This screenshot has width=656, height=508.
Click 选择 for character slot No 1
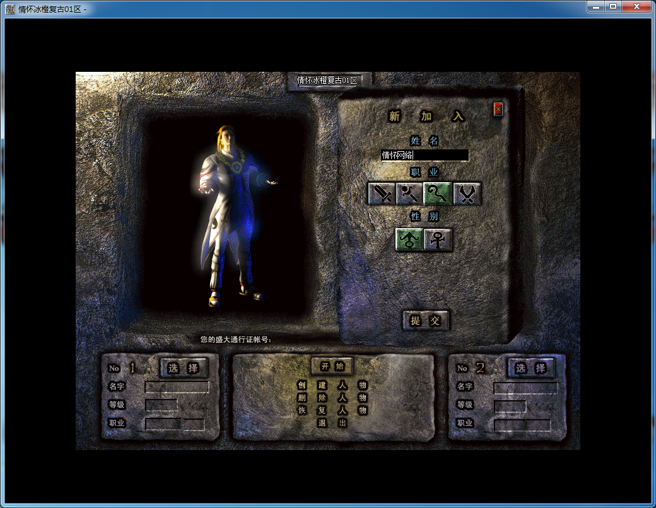[184, 368]
